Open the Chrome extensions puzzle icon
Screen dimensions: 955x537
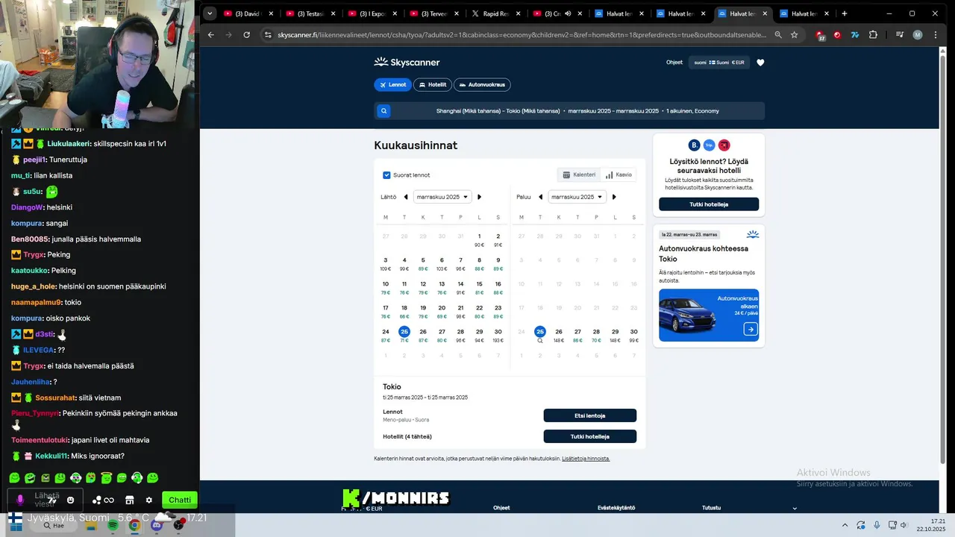[x=873, y=34]
